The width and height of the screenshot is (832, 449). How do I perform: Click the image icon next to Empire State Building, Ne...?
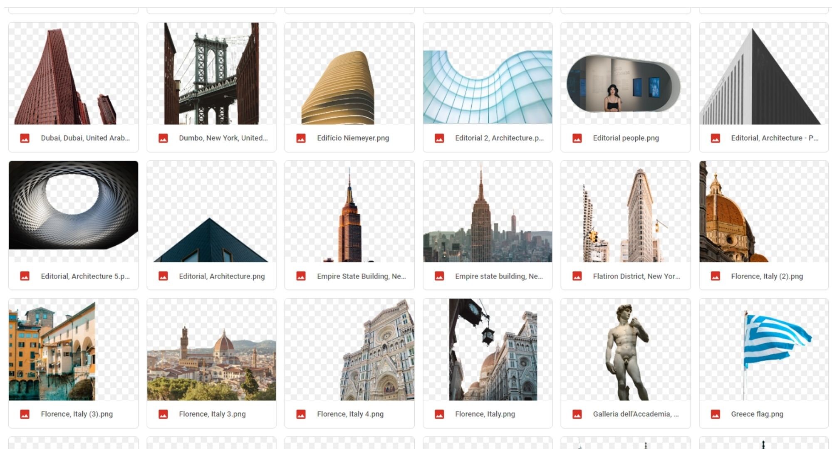(300, 276)
